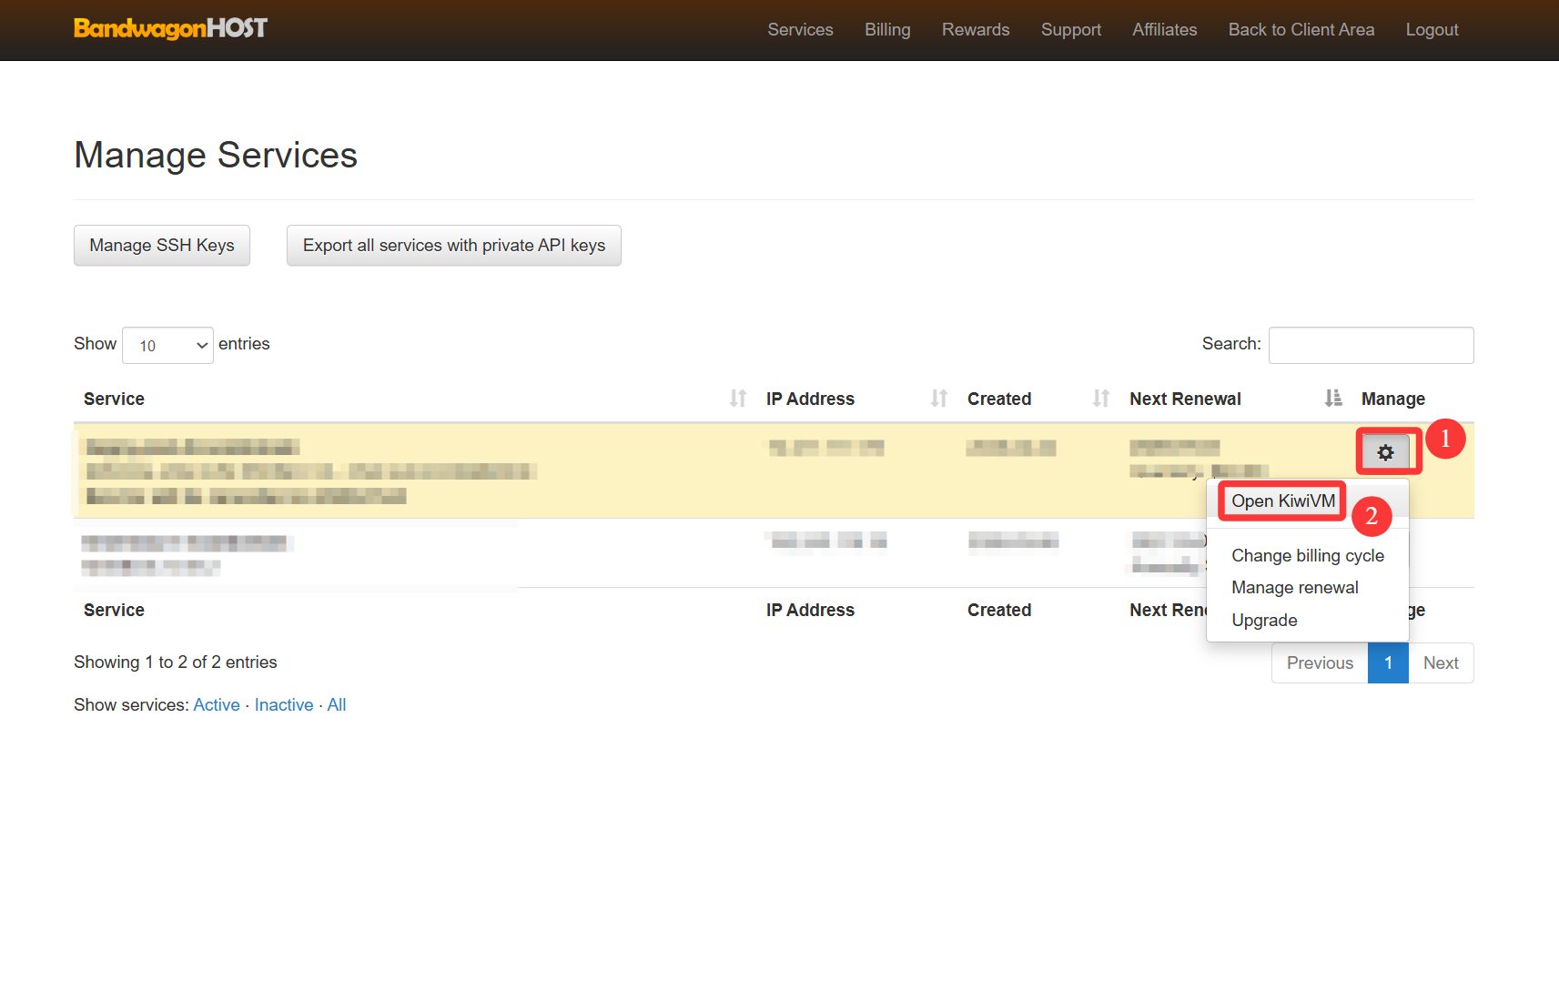Image resolution: width=1559 pixels, height=981 pixels.
Task: Click the footer IP Address label
Action: pyautogui.click(x=810, y=610)
